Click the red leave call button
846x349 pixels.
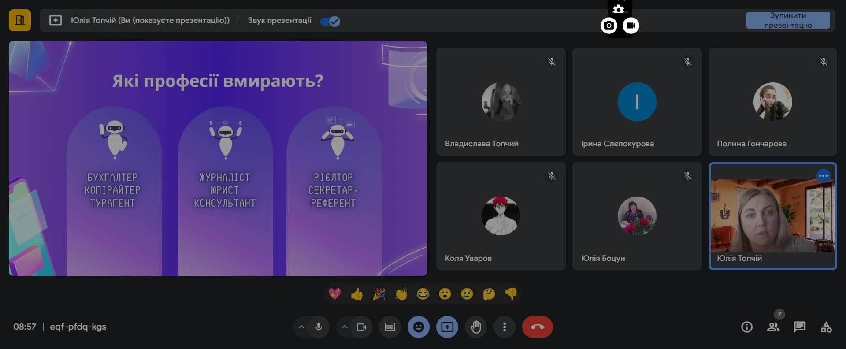537,327
